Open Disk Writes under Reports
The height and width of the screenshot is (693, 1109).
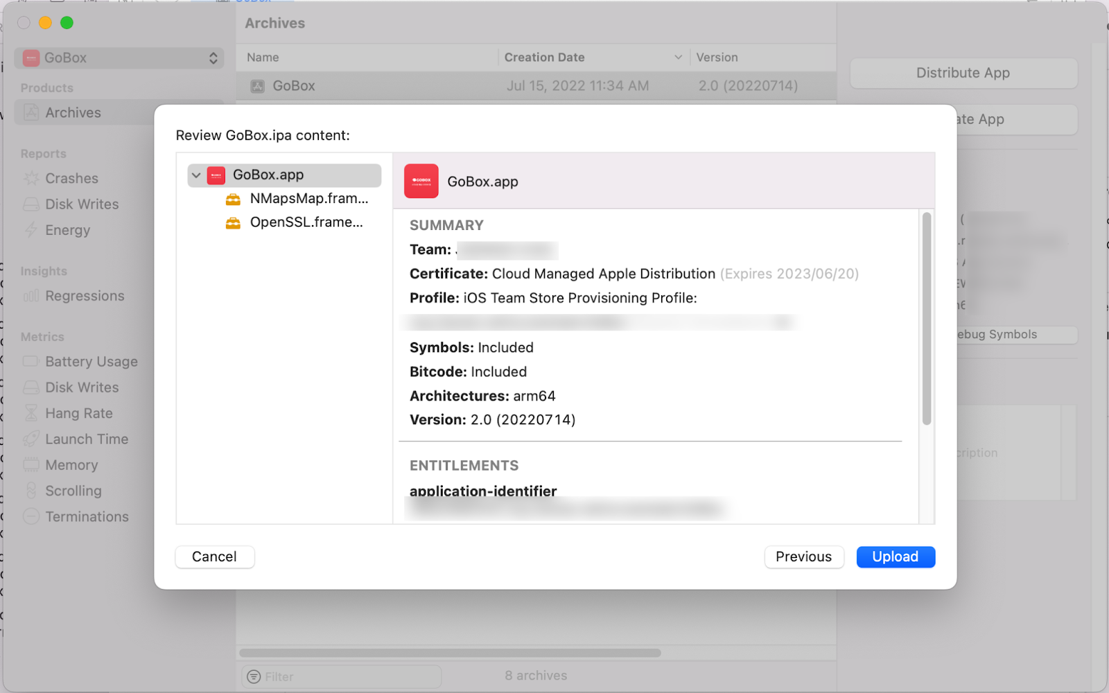pyautogui.click(x=82, y=204)
